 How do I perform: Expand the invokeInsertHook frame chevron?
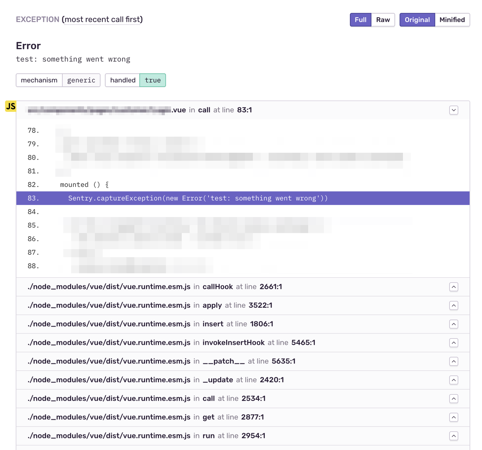point(453,343)
